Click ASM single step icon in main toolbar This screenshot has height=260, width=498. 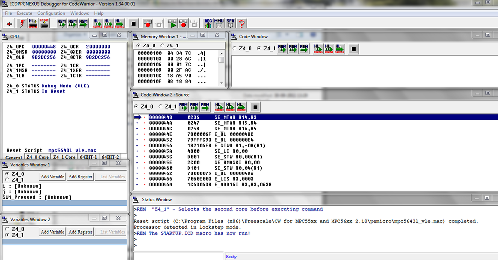(x=62, y=24)
